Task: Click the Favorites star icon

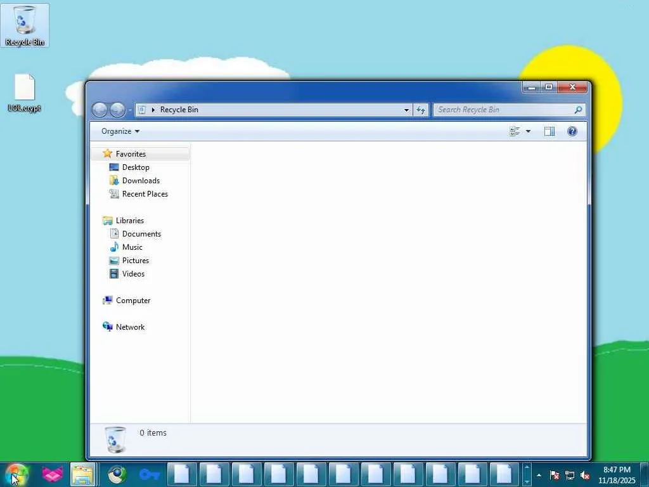Action: pos(108,153)
